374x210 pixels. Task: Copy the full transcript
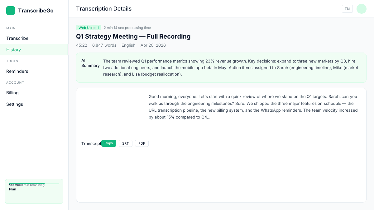pyautogui.click(x=108, y=143)
